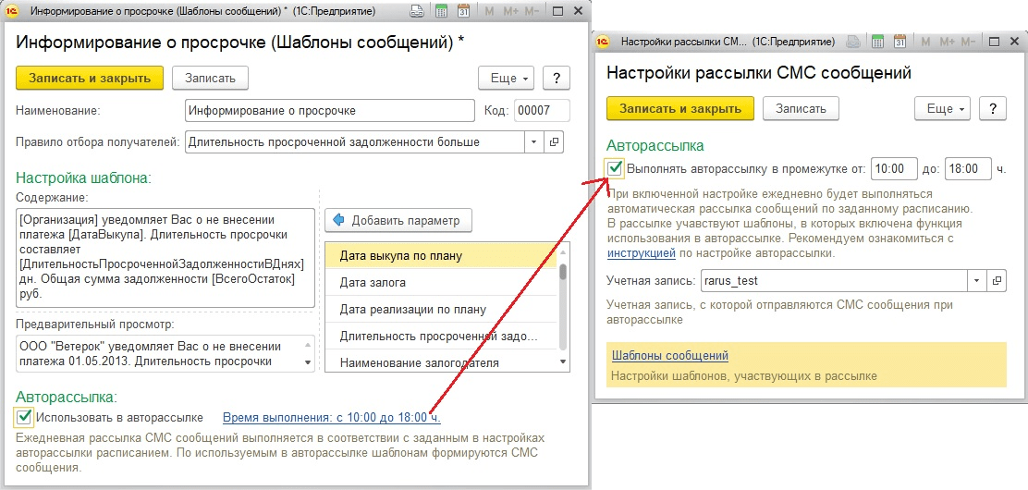Click the 'Учетная запись' field rarus_test

click(x=834, y=281)
